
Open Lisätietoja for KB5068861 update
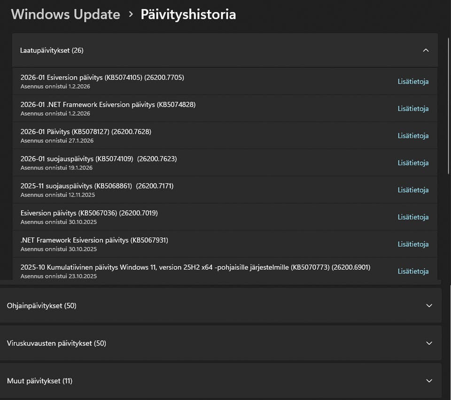(x=413, y=190)
